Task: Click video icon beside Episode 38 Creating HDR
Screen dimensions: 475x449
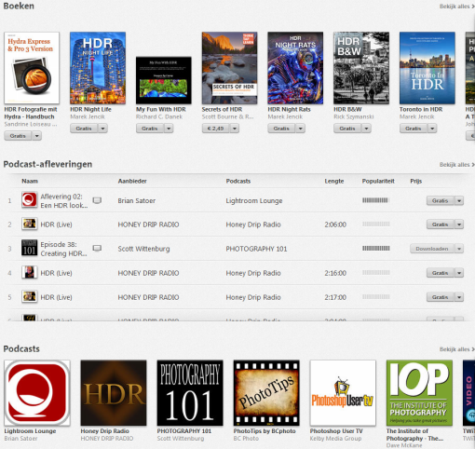Action: [x=97, y=249]
